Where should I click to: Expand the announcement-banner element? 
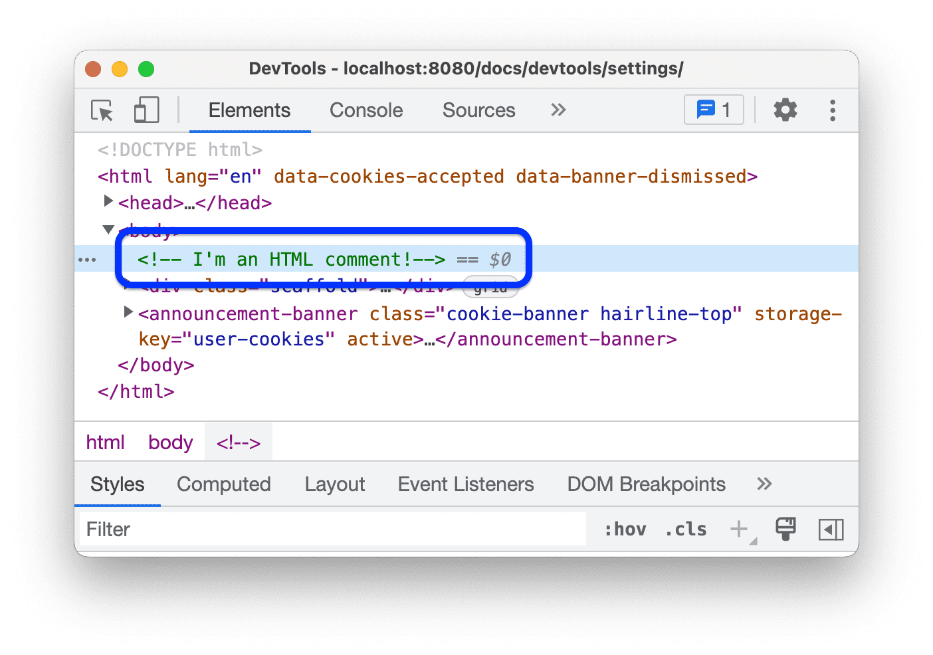click(128, 312)
